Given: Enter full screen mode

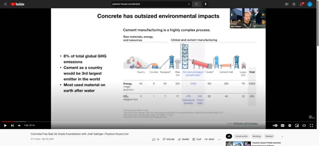Looking at the screenshot, I should [311, 125].
